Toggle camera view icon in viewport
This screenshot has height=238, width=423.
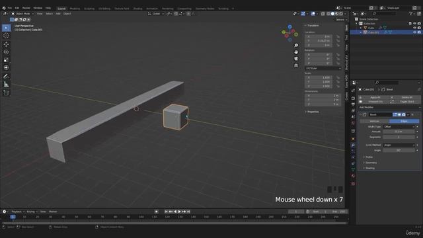296,59
